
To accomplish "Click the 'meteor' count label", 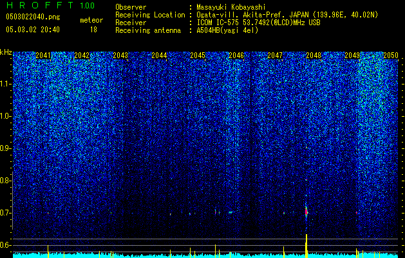I will (91, 20).
